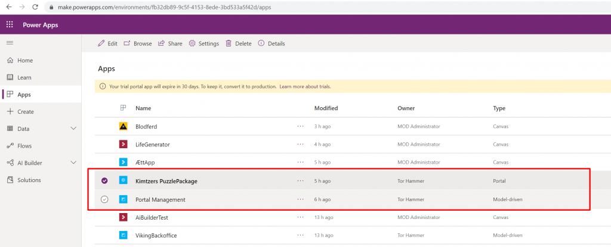This screenshot has width=611, height=247.
Task: Click the address bar URL
Action: (x=165, y=7)
